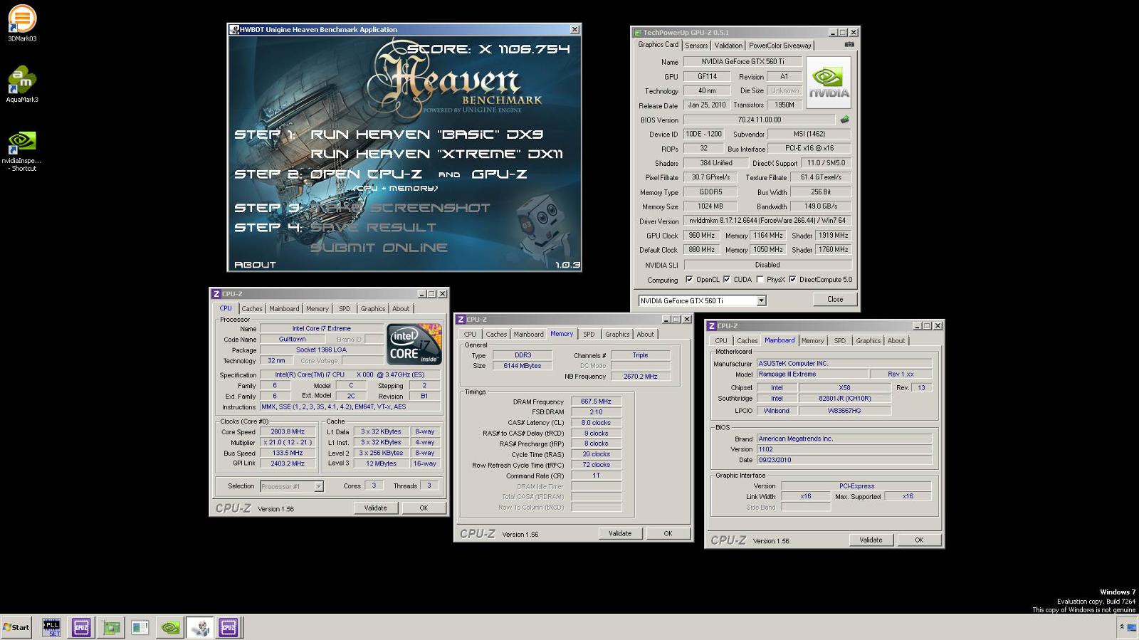Click NB Frequency value 2670.2 MHz
This screenshot has height=640, width=1139.
[x=640, y=376]
